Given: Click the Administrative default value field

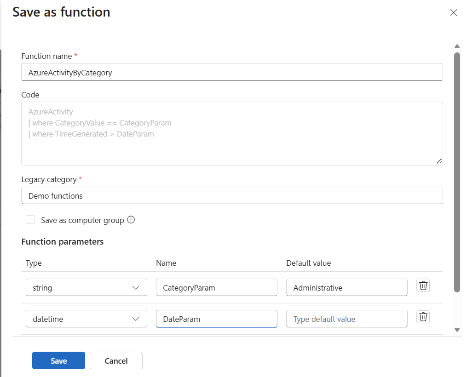Looking at the screenshot, I should 346,287.
